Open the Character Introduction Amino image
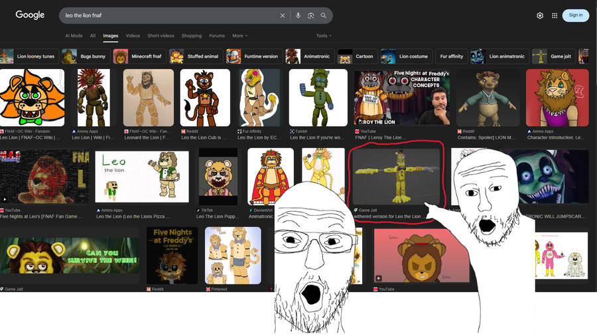Image resolution: width=597 pixels, height=336 pixels. point(557,98)
